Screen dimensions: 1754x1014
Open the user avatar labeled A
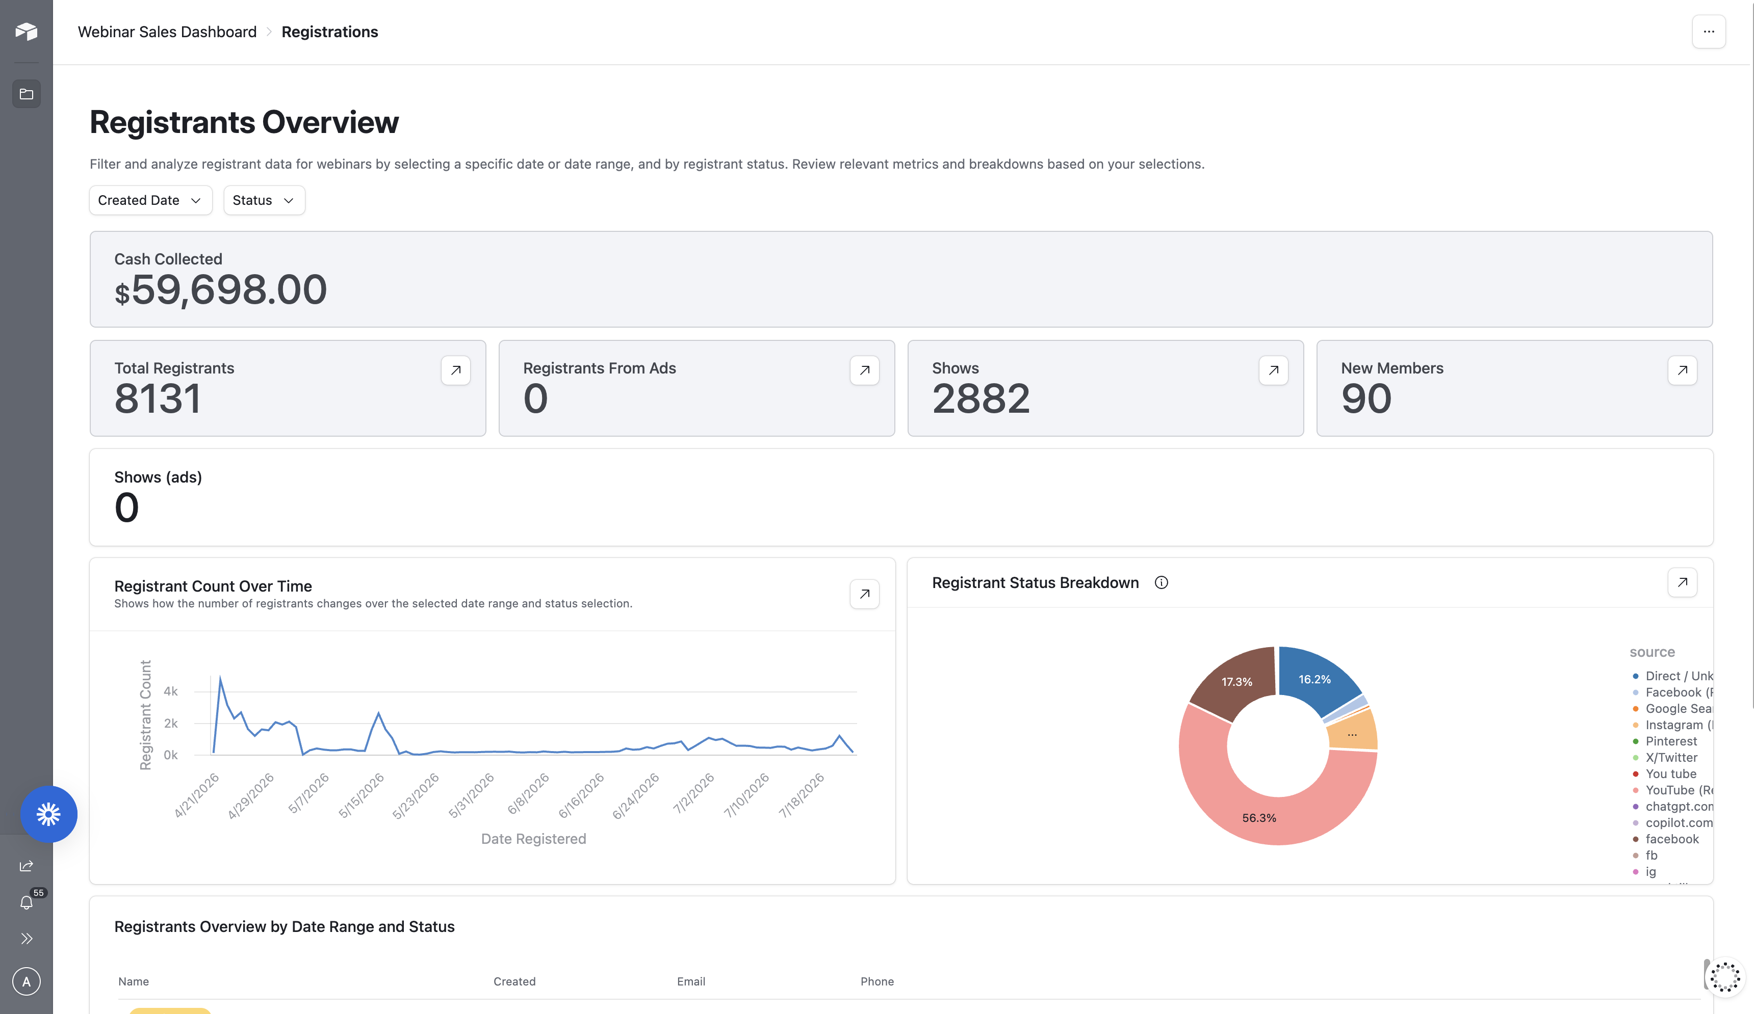[x=27, y=981]
